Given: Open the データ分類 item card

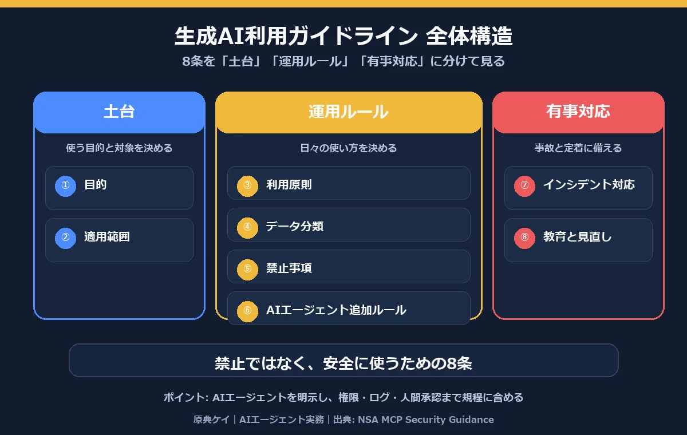Looking at the screenshot, I should pos(349,224).
